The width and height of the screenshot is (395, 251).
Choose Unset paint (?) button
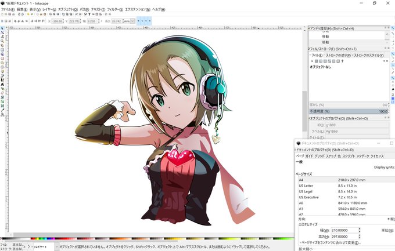pos(342,61)
